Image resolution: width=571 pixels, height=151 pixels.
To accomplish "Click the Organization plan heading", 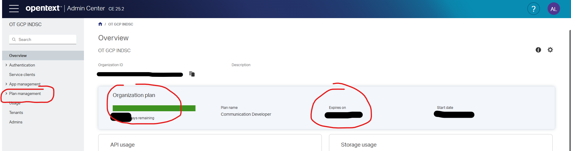I will coord(134,95).
